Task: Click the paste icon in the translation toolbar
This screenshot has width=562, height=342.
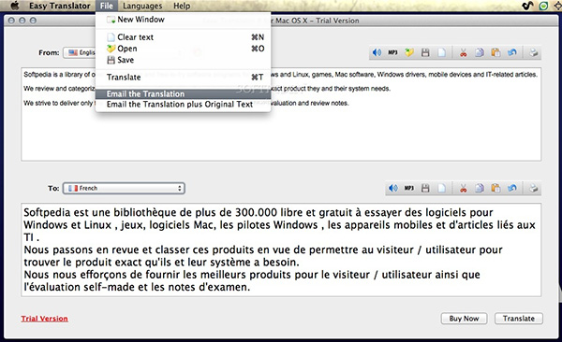Action: (x=495, y=188)
